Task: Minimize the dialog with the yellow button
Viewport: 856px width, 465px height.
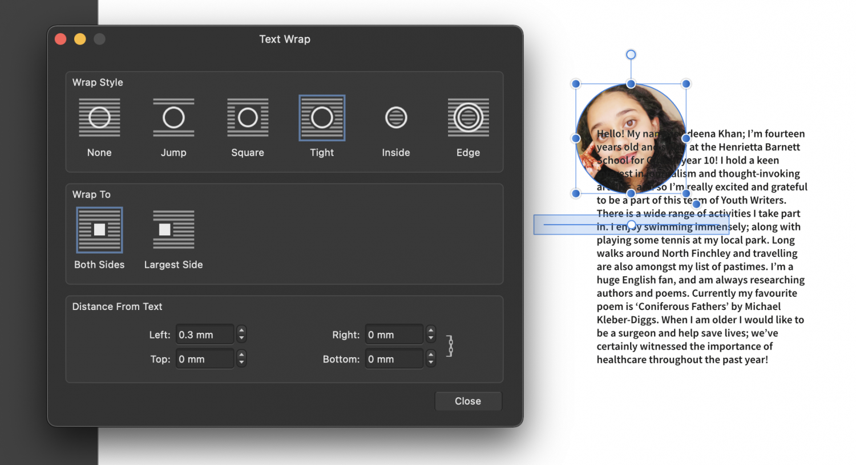Action: tap(80, 39)
